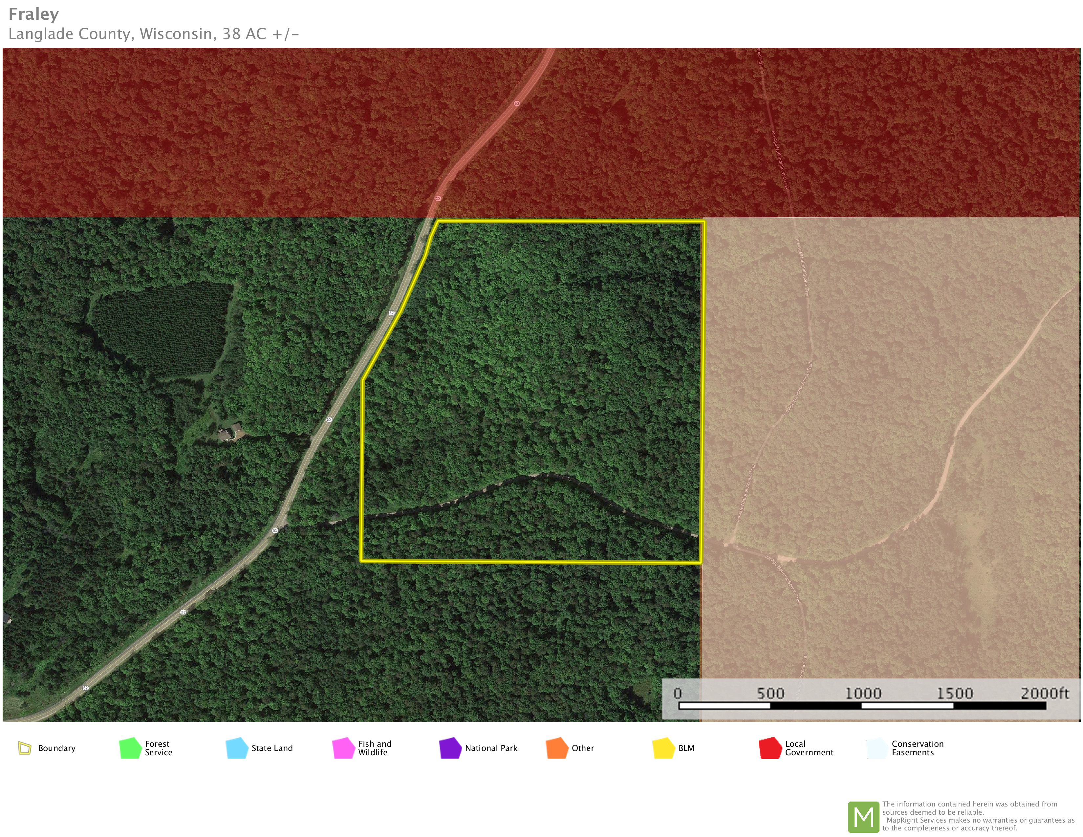Click the purple National Park legend swatch
The width and height of the screenshot is (1083, 837).
coord(450,748)
